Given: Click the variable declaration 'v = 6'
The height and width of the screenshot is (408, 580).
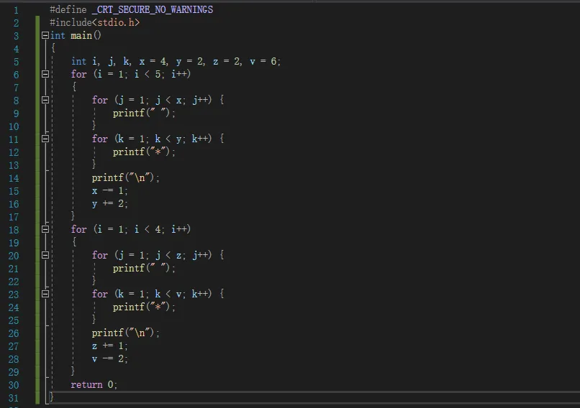Looking at the screenshot, I should pos(263,61).
